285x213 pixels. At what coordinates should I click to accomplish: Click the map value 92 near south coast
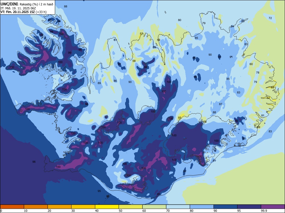click(x=185, y=171)
